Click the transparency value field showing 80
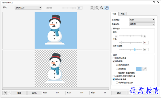The image size is (162, 99). click(x=80, y=8)
